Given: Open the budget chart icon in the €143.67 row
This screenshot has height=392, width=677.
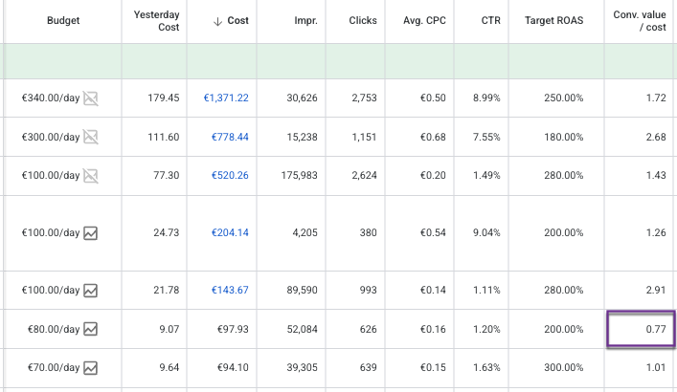Looking at the screenshot, I should point(91,290).
